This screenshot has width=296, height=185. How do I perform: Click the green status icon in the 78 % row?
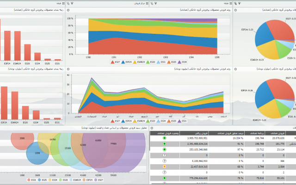click(x=165, y=178)
